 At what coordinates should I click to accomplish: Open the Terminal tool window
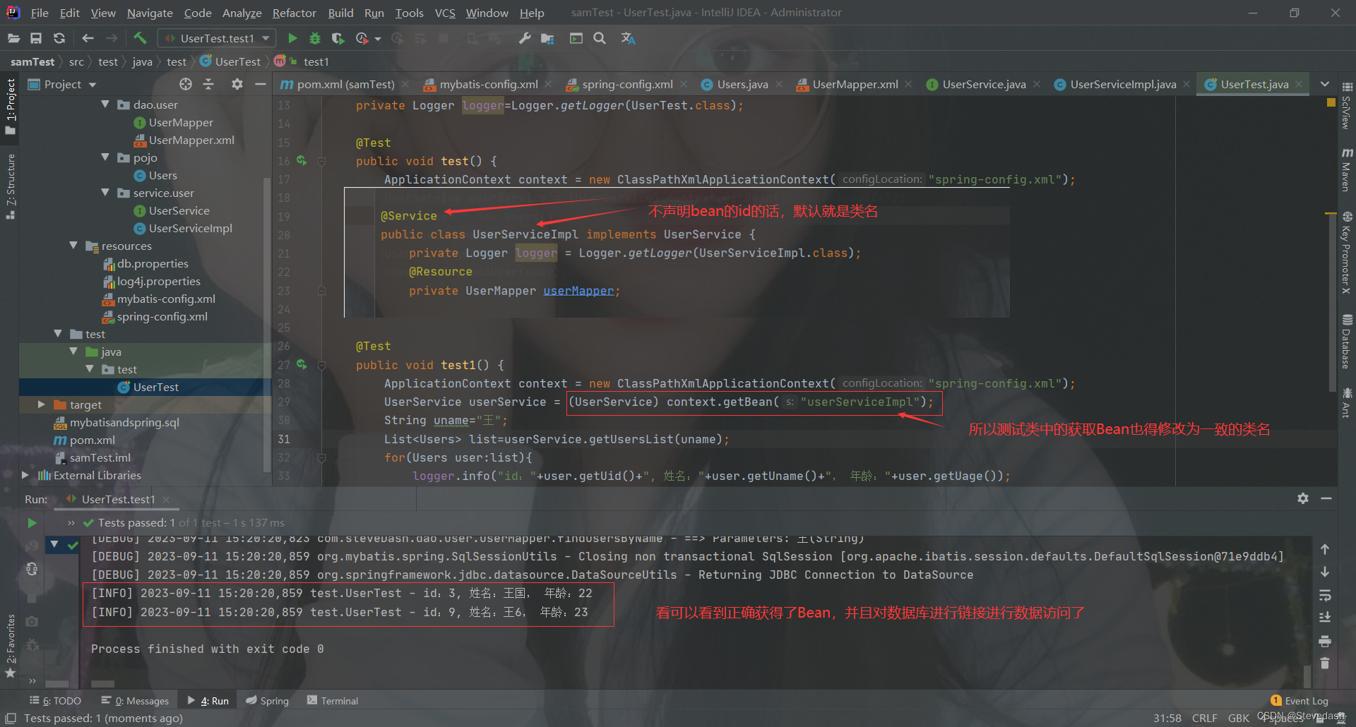click(333, 700)
